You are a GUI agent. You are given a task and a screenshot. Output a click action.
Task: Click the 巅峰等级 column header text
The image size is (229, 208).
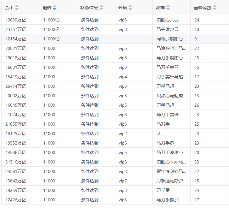tap(203, 8)
